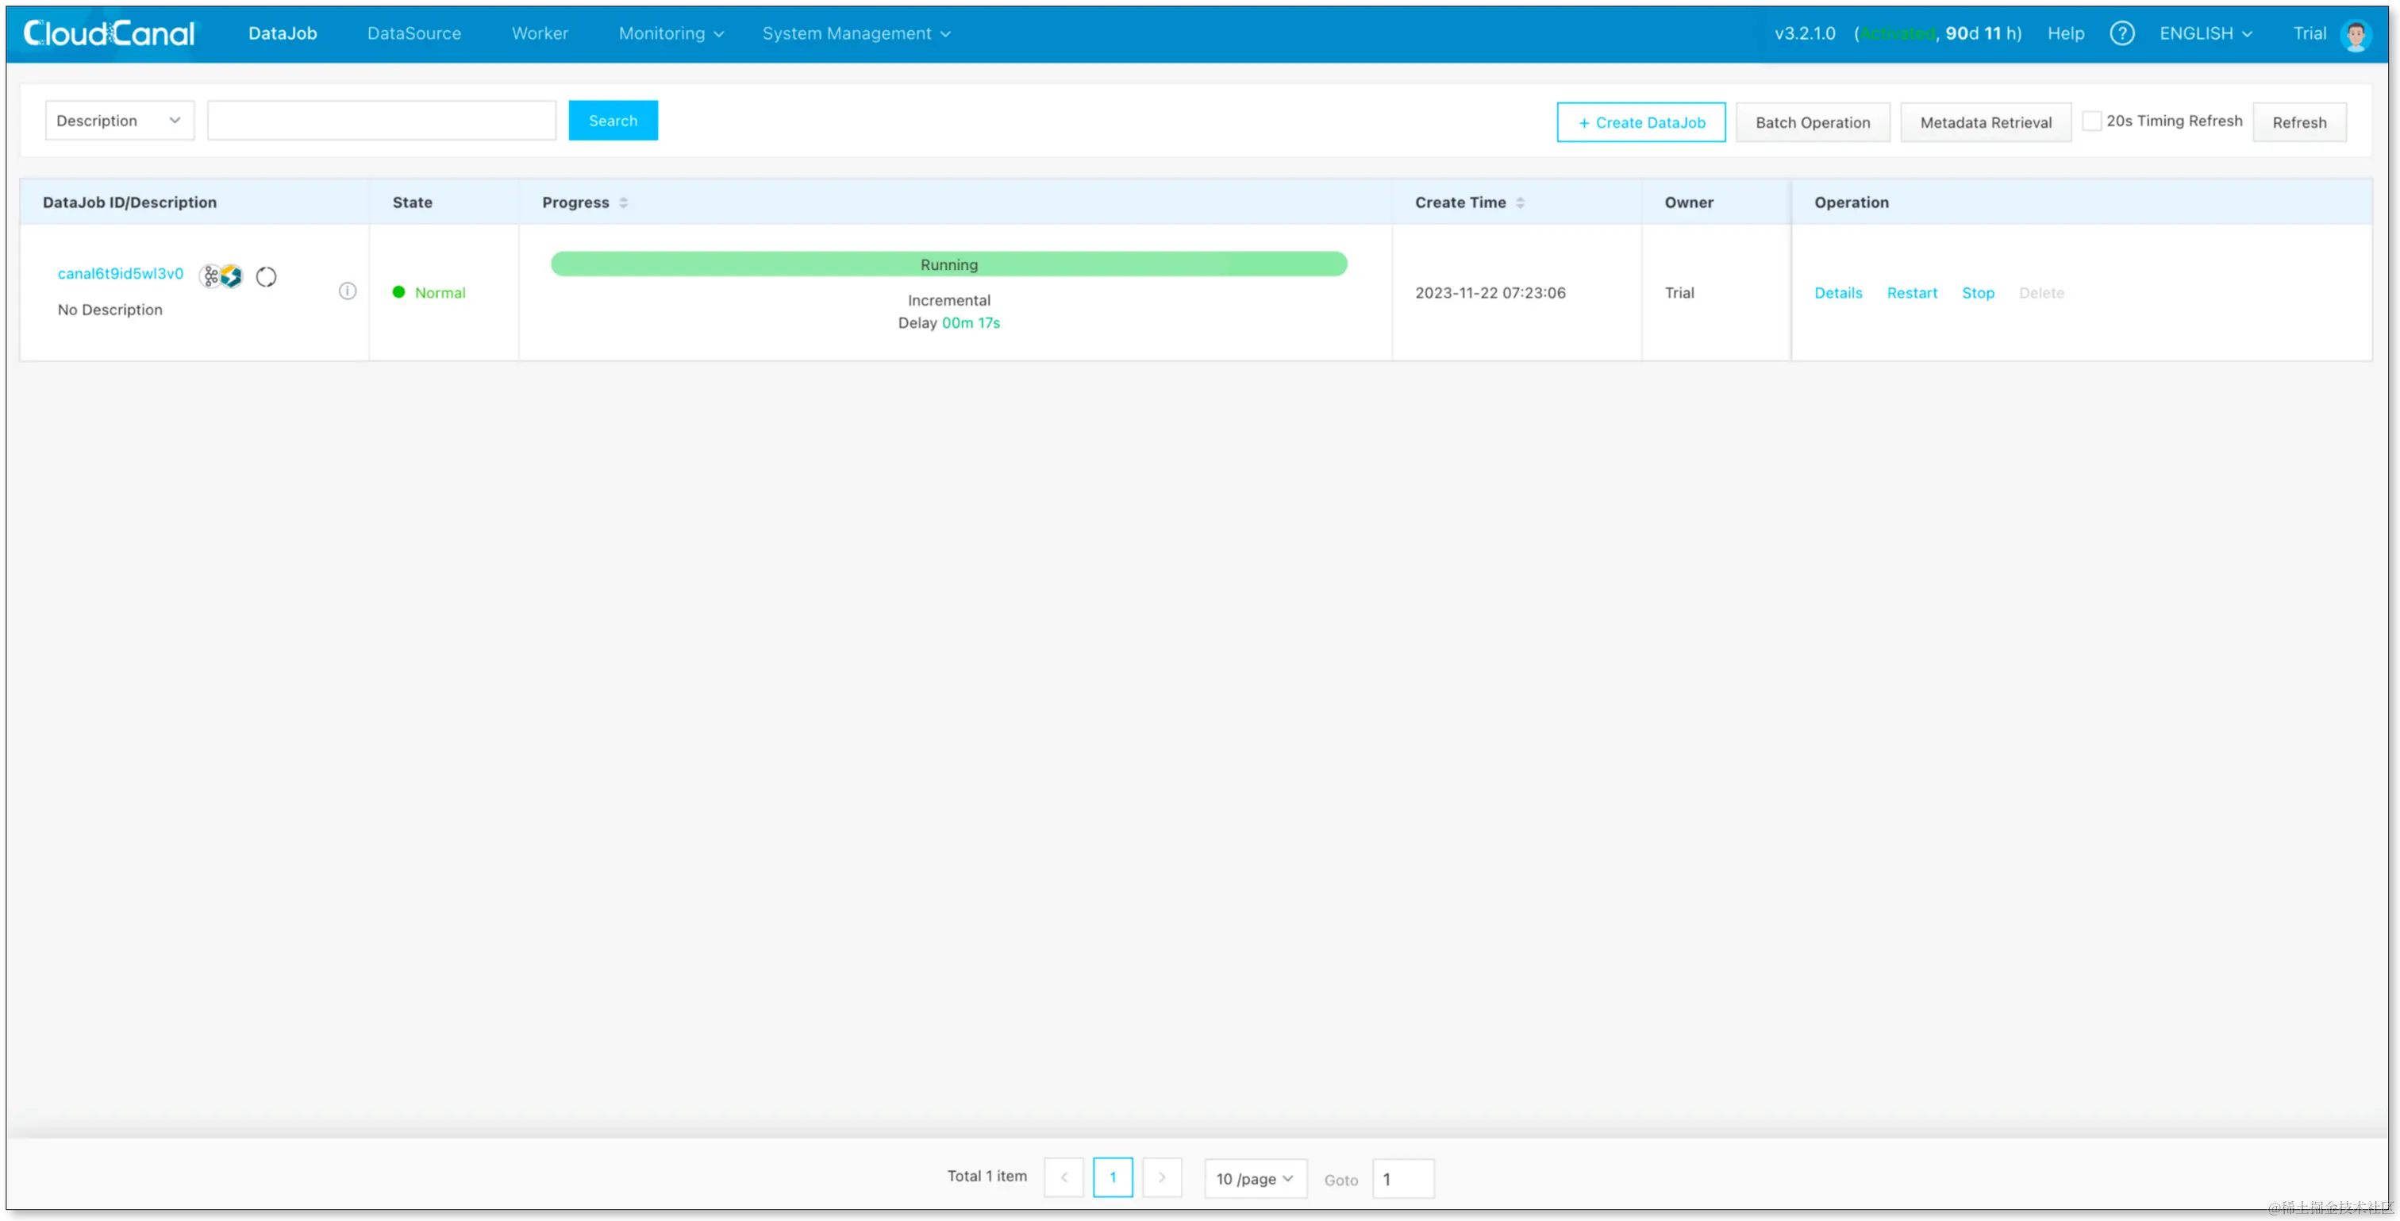The height and width of the screenshot is (1221, 2400).
Task: Sort by Progress column arrows
Action: point(623,202)
